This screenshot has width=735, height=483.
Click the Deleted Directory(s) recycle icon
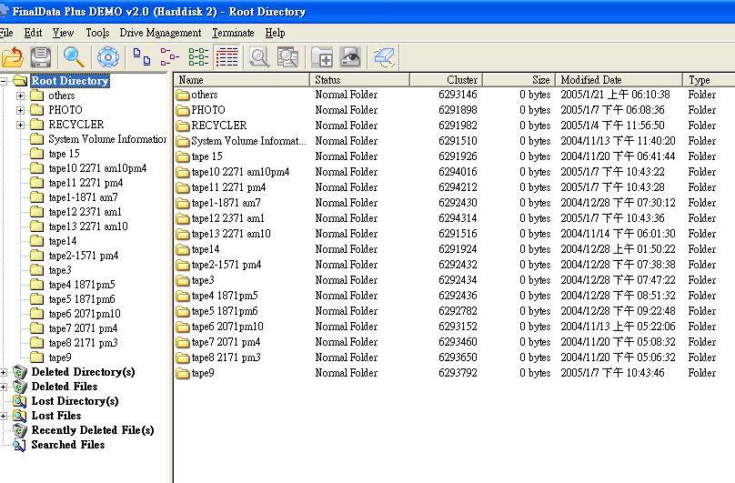[20, 372]
